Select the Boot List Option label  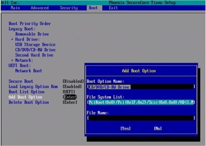[27, 92]
